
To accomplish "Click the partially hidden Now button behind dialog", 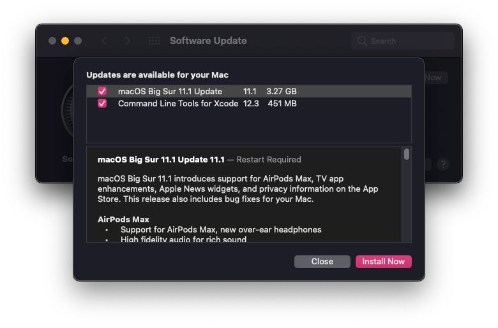I will pyautogui.click(x=435, y=78).
